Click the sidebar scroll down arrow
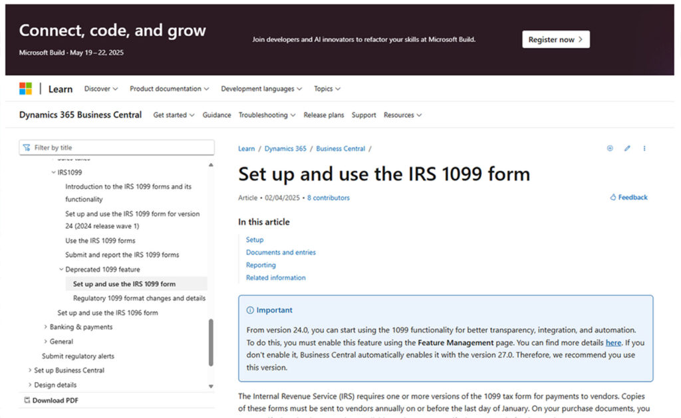 [211, 386]
